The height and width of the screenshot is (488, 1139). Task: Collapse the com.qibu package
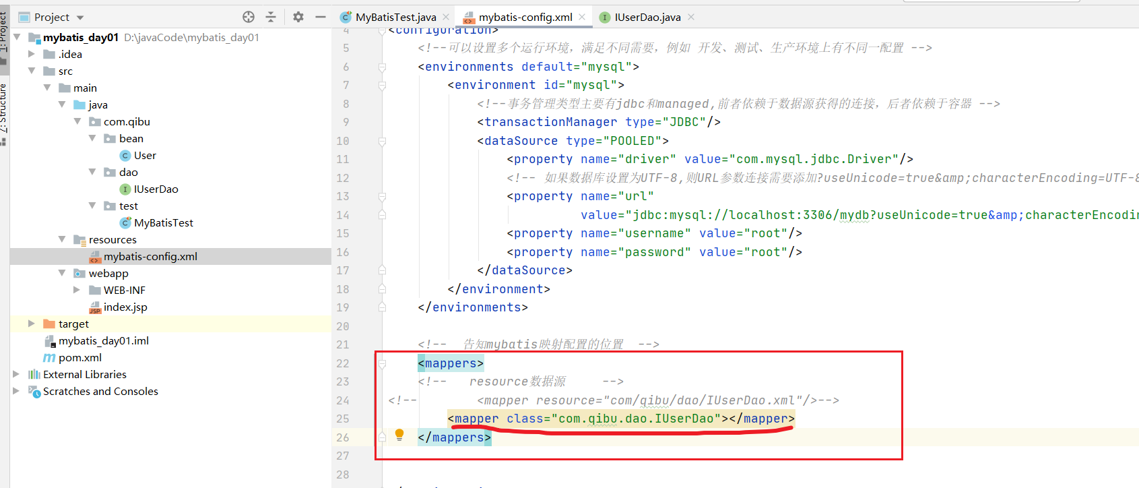[77, 121]
